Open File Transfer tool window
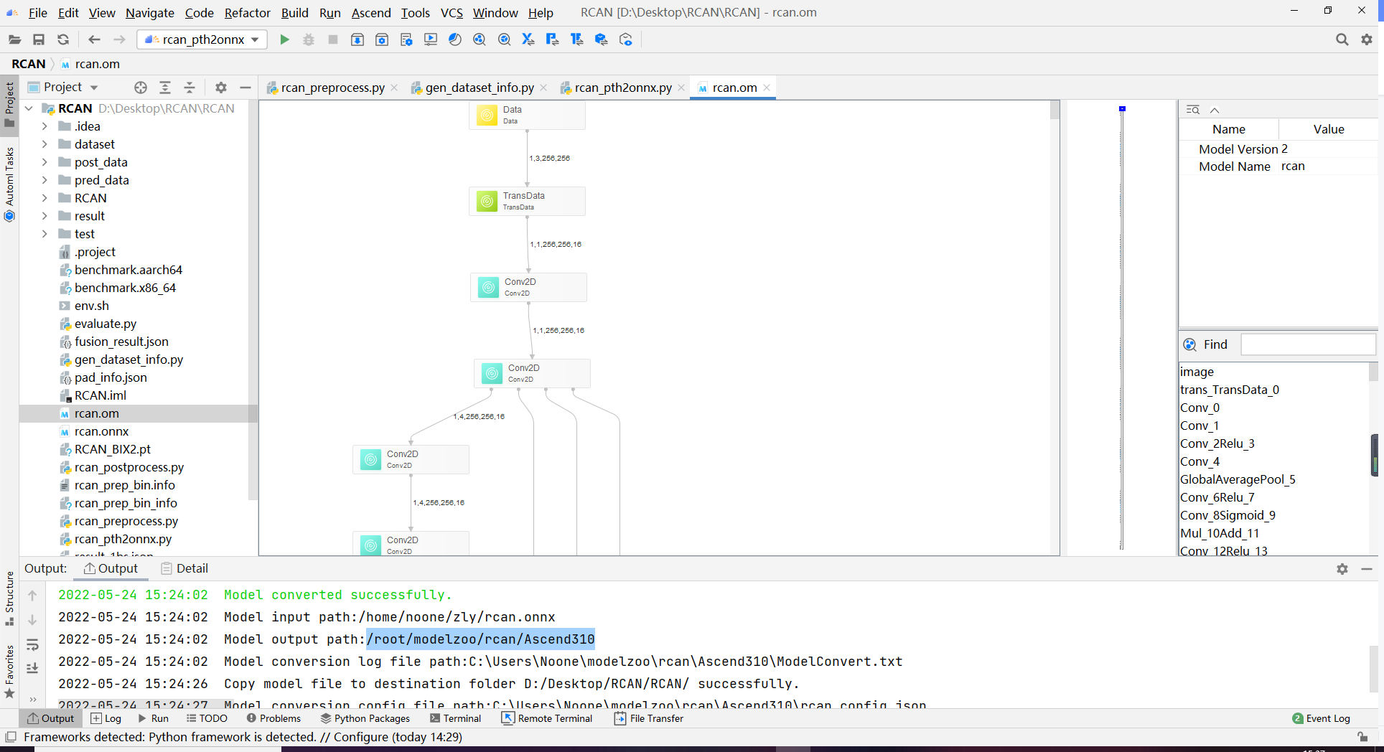 click(x=649, y=718)
